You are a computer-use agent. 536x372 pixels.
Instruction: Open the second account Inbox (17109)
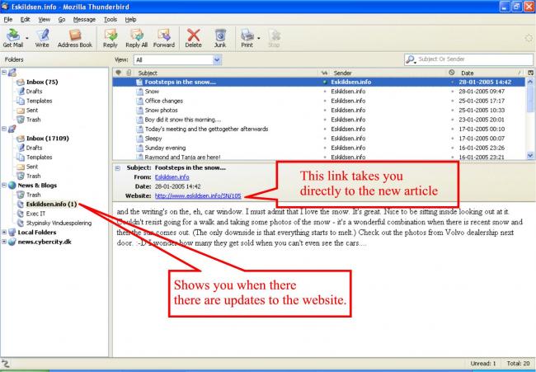(x=48, y=139)
